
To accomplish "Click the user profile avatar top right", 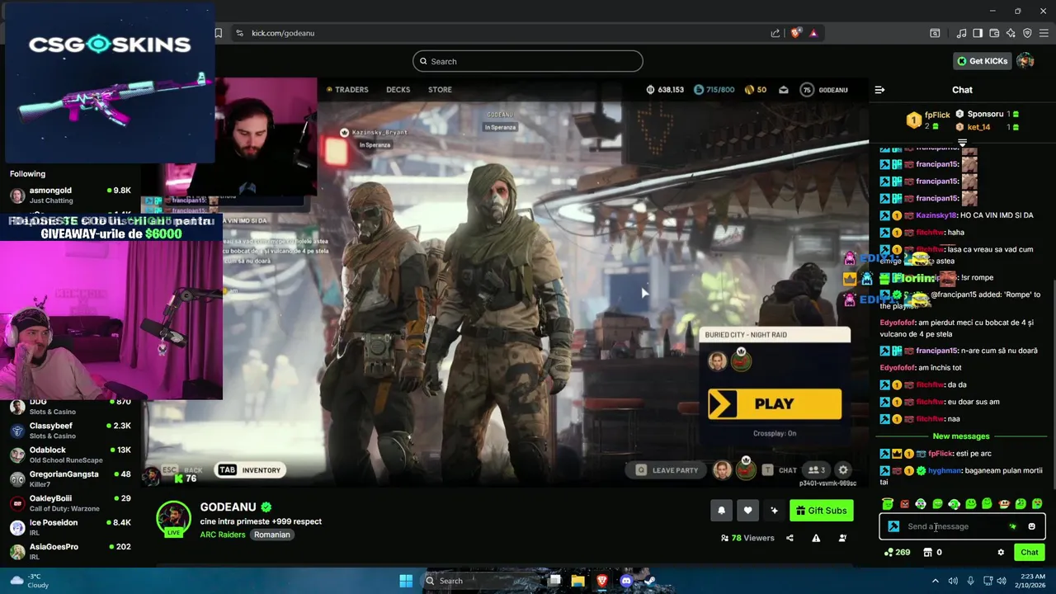I will click(1025, 61).
